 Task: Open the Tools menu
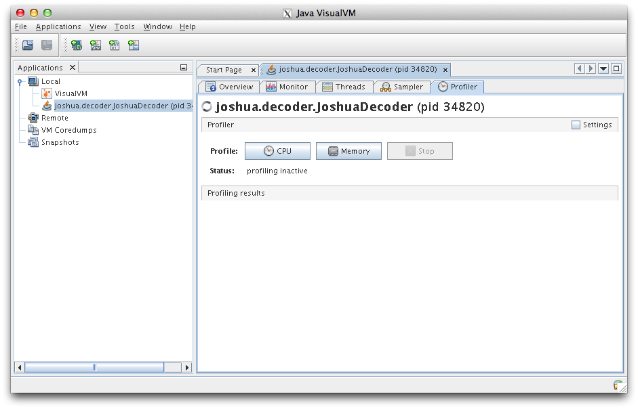(124, 27)
